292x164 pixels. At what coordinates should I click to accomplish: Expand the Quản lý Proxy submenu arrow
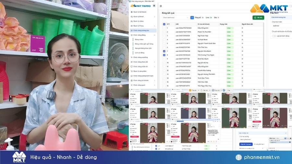(154, 26)
